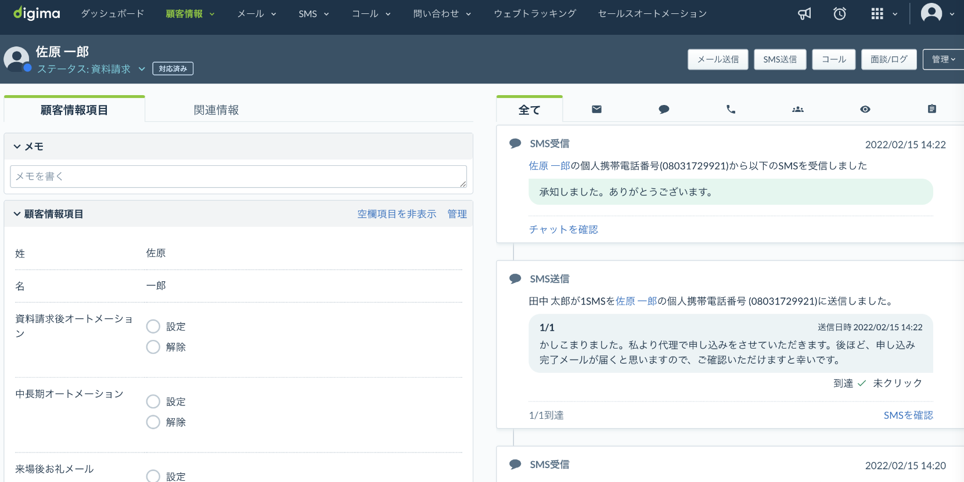Switch to 顧客情報項目 tab

pos(74,110)
